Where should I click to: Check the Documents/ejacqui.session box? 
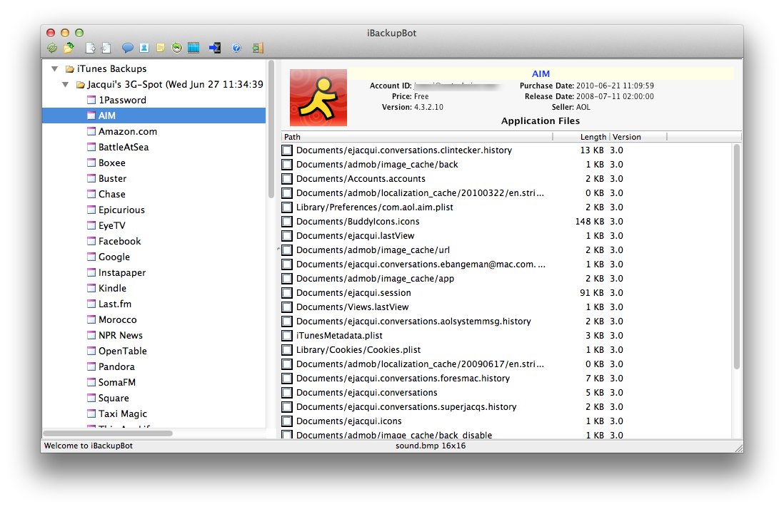point(287,292)
